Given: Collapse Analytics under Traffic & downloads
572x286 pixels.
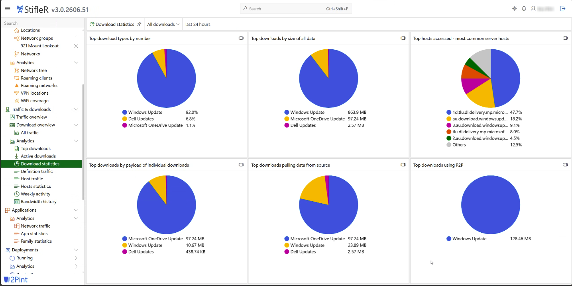Looking at the screenshot, I should tap(76, 141).
